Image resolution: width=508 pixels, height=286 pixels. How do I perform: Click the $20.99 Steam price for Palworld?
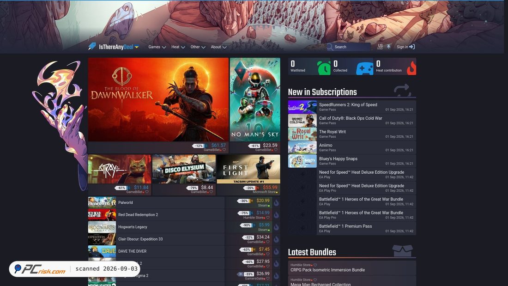[x=263, y=201]
